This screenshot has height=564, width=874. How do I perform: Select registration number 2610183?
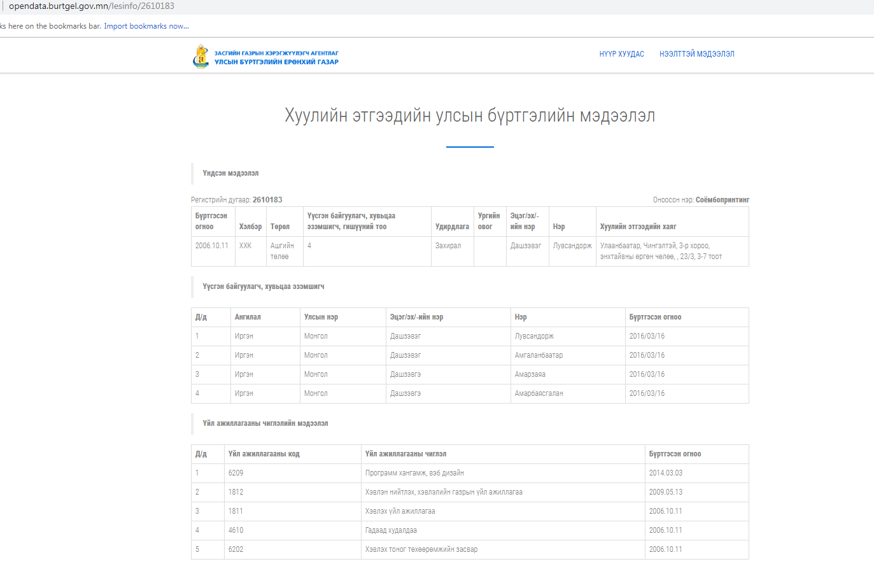pyautogui.click(x=267, y=200)
